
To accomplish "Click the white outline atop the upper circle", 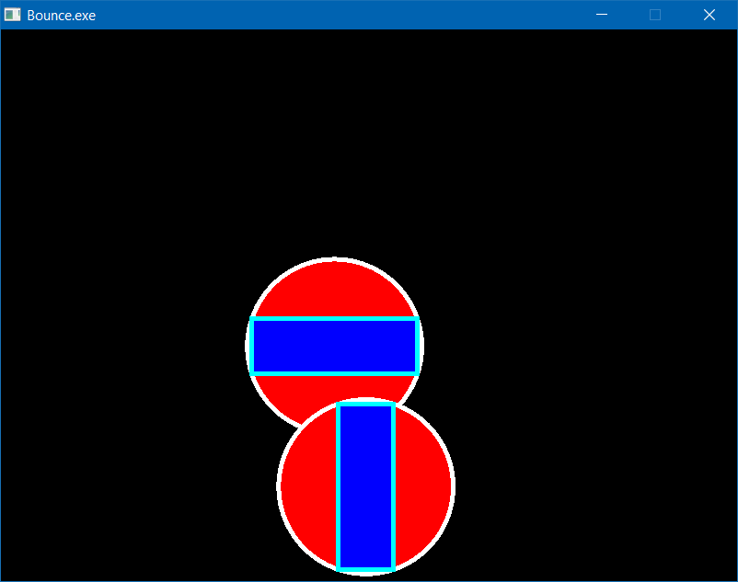I will pos(335,259).
